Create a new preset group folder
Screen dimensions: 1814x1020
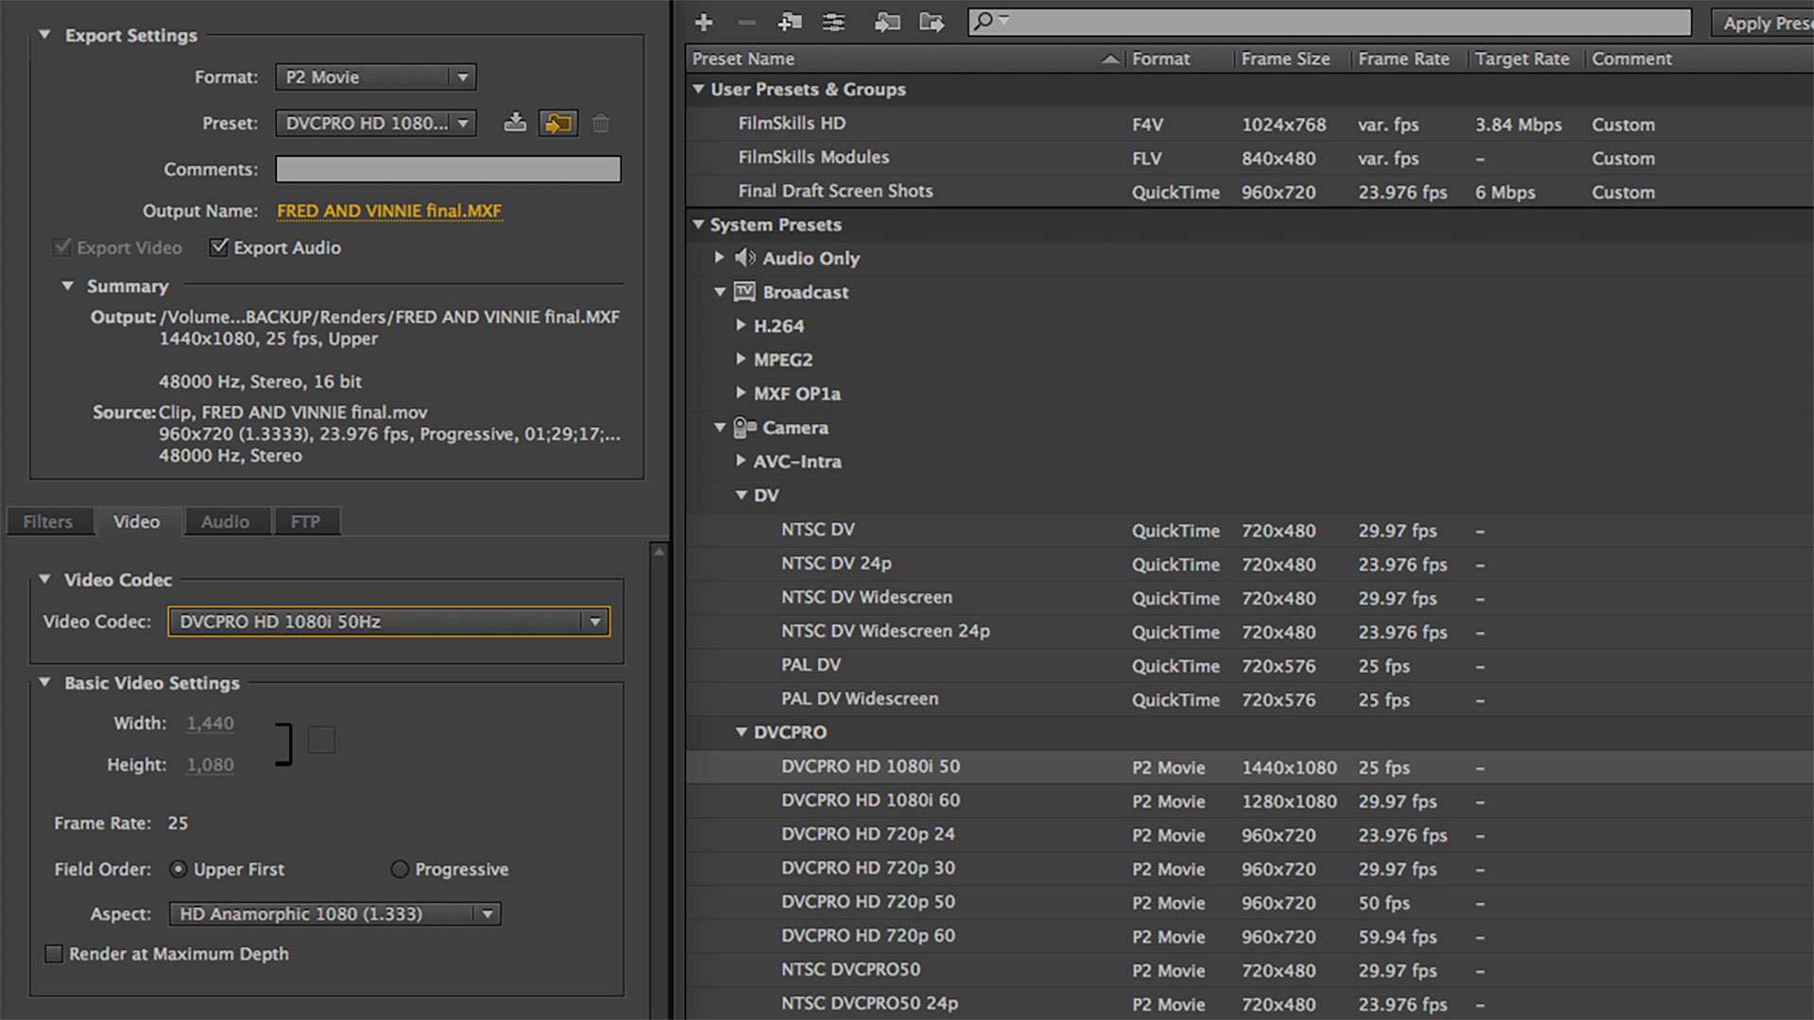pyautogui.click(x=790, y=22)
